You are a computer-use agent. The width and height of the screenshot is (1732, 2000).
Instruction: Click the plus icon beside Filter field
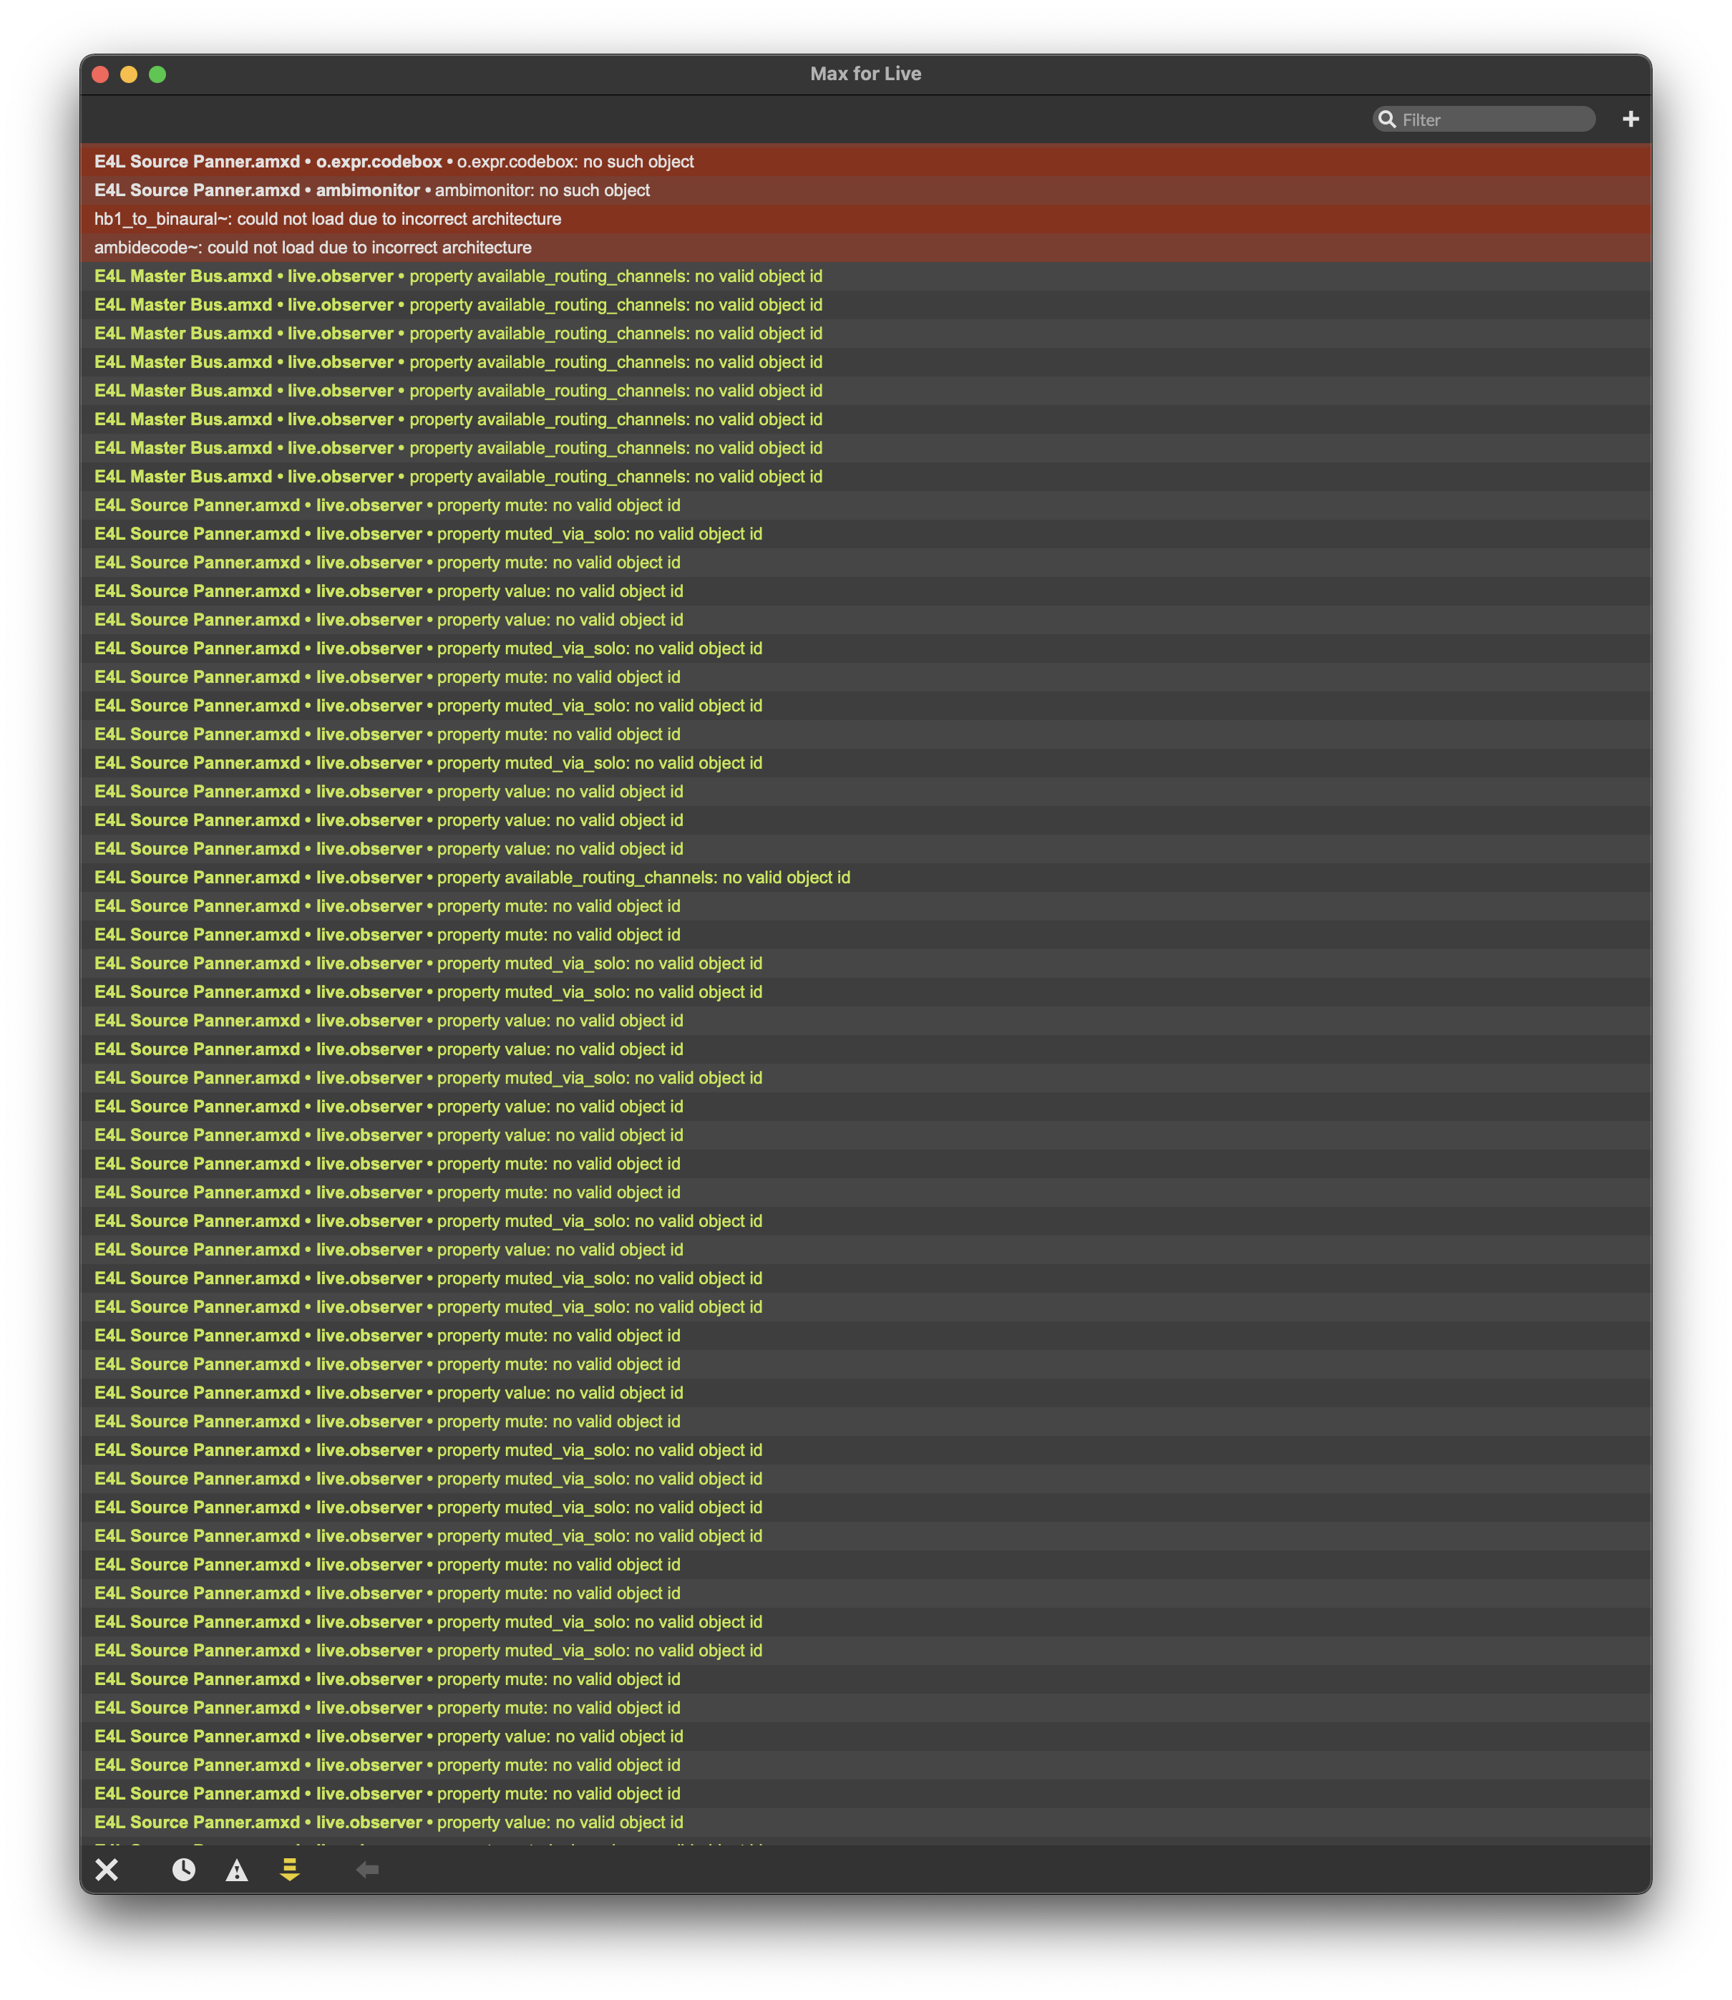pos(1630,119)
